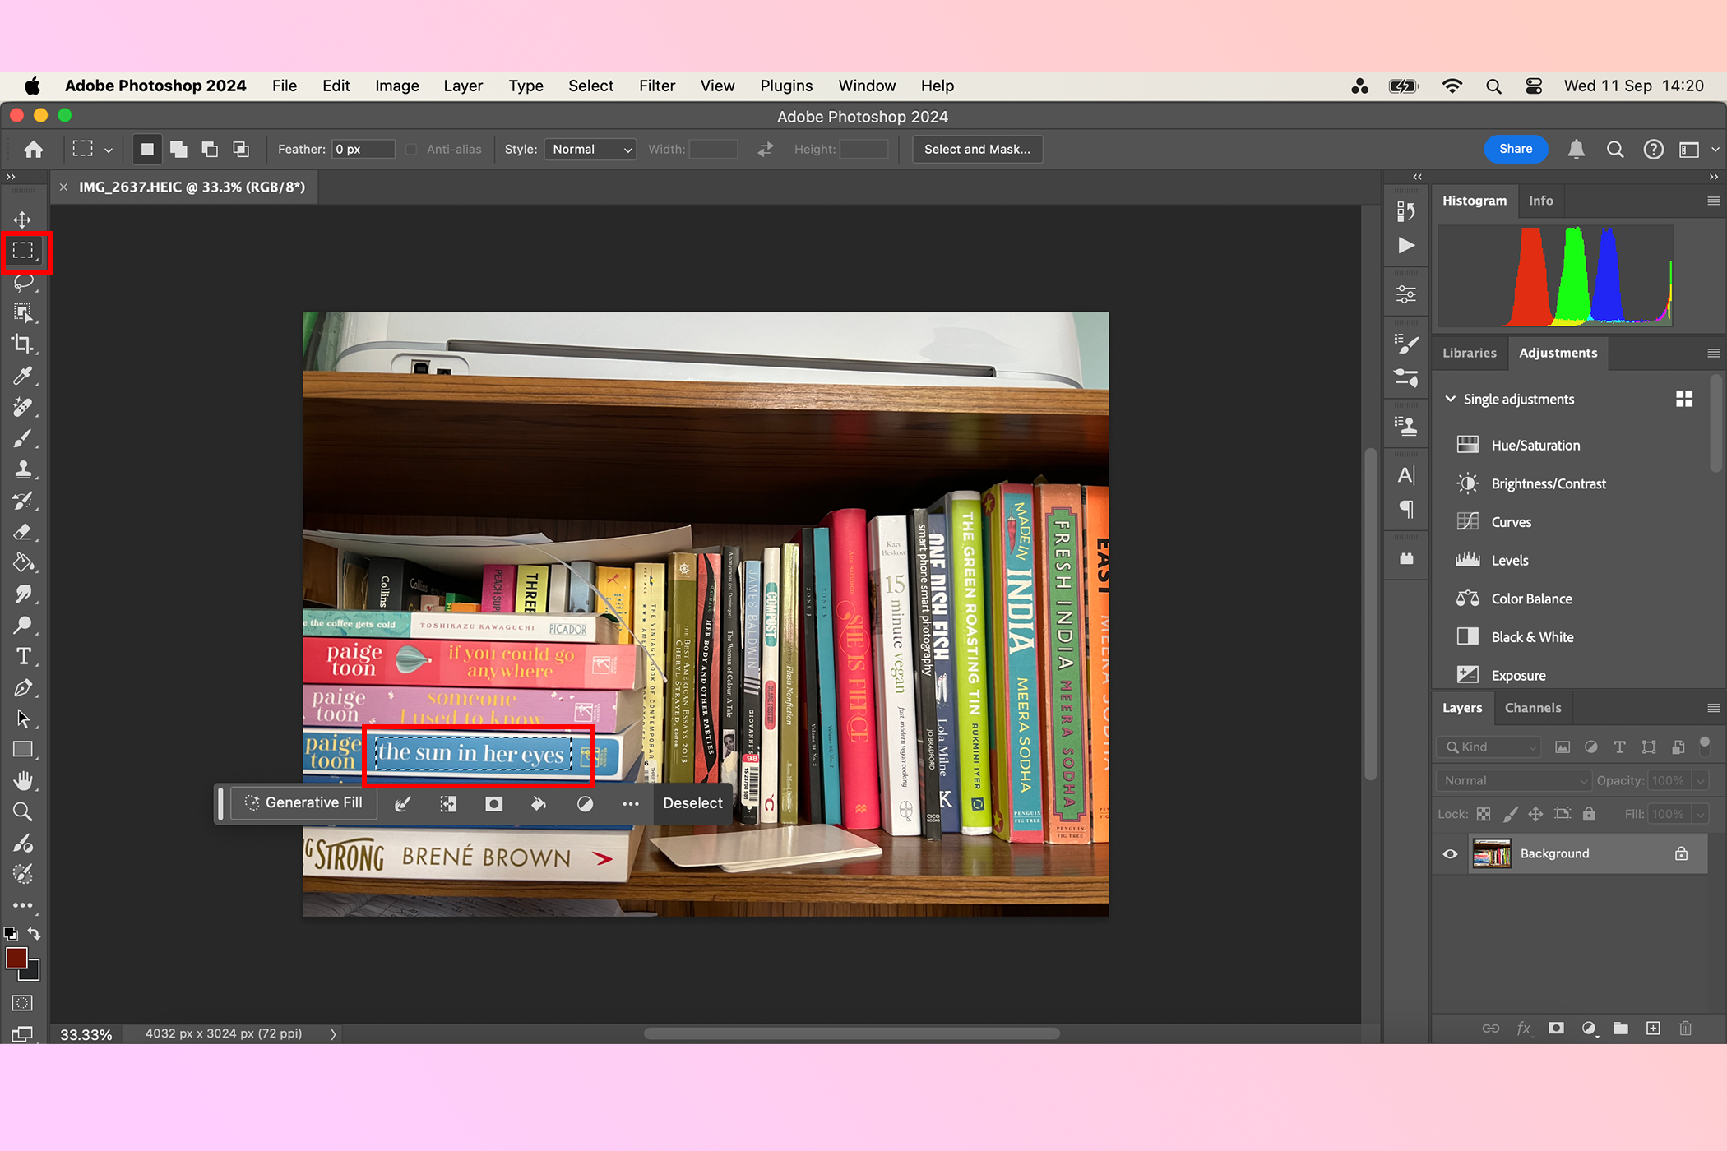Open the layer blend mode dropdown
This screenshot has width=1727, height=1151.
(x=1513, y=780)
